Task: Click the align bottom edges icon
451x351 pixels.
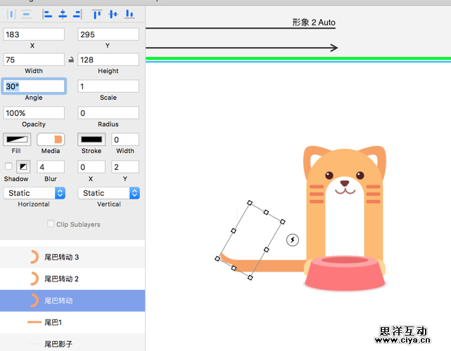Action: [129, 13]
